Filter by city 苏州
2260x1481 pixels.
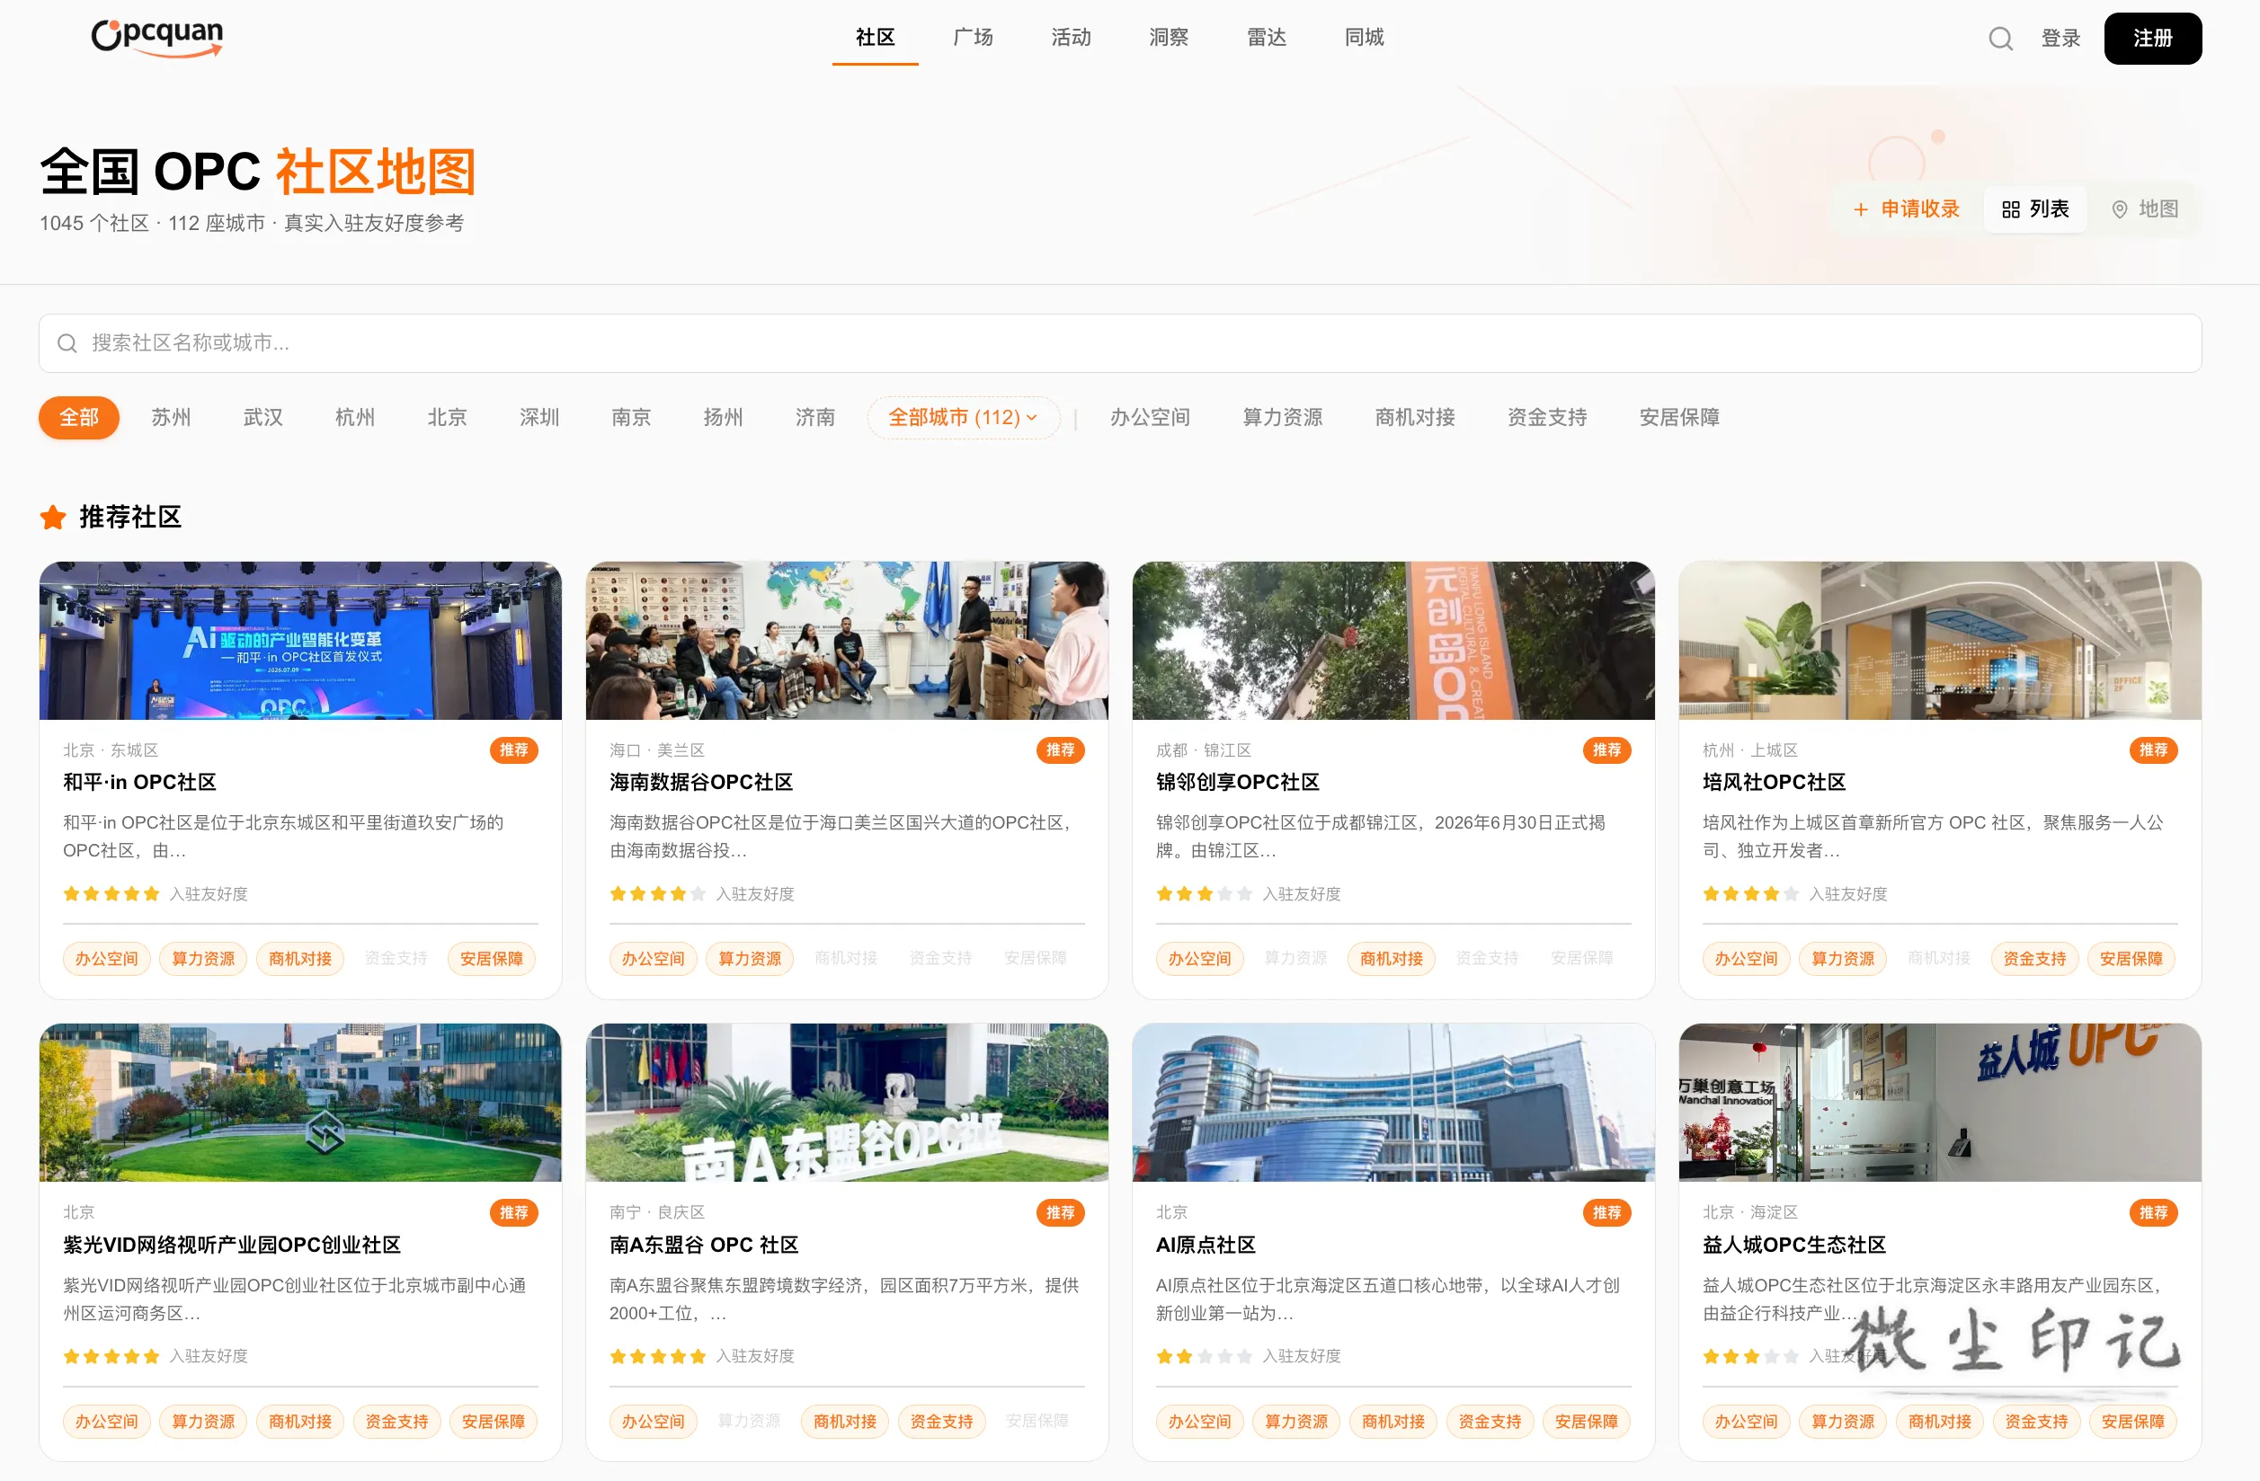point(171,417)
